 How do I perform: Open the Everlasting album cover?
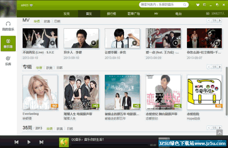(x=40, y=92)
